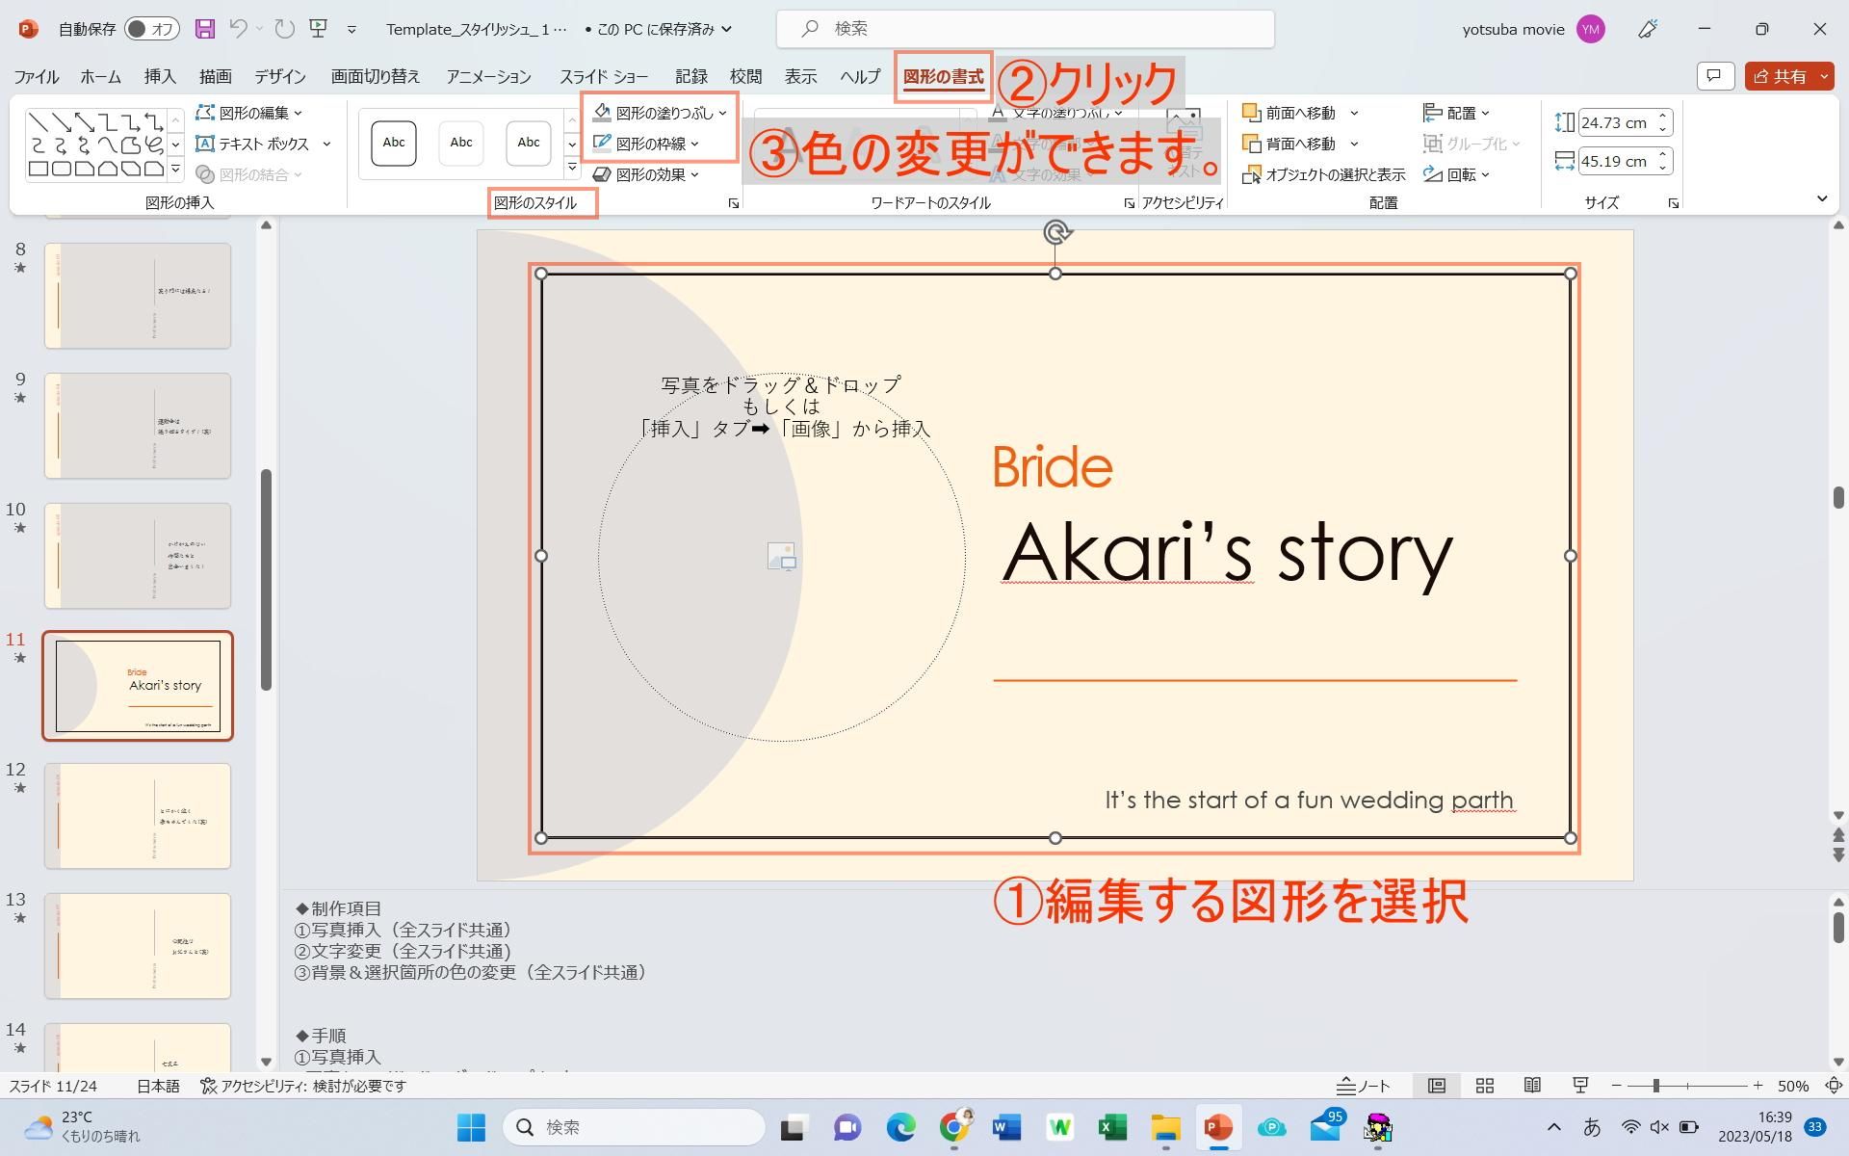Expand the shapes gallery more arrow
This screenshot has height=1156, width=1849.
(x=175, y=170)
